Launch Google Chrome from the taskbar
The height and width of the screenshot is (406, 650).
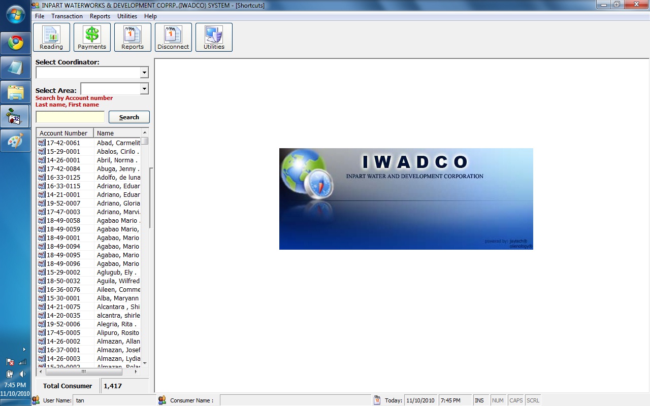coord(15,43)
